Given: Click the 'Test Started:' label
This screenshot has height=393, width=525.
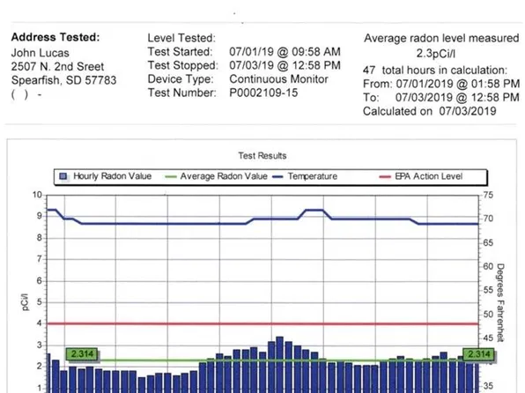Looking at the screenshot, I should pos(180,52).
